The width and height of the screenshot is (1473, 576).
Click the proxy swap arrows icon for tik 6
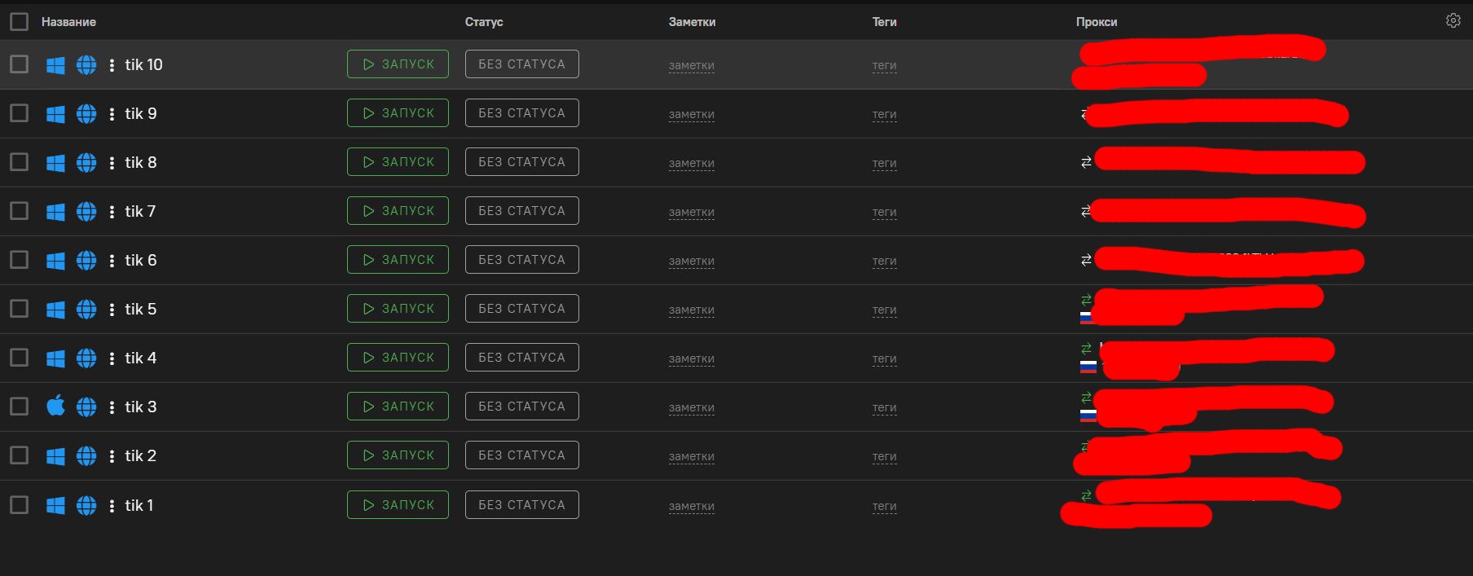1086,260
